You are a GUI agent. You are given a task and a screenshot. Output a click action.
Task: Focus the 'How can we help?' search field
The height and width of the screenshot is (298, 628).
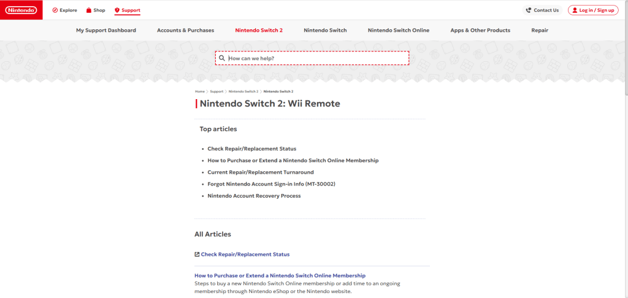tap(316, 58)
